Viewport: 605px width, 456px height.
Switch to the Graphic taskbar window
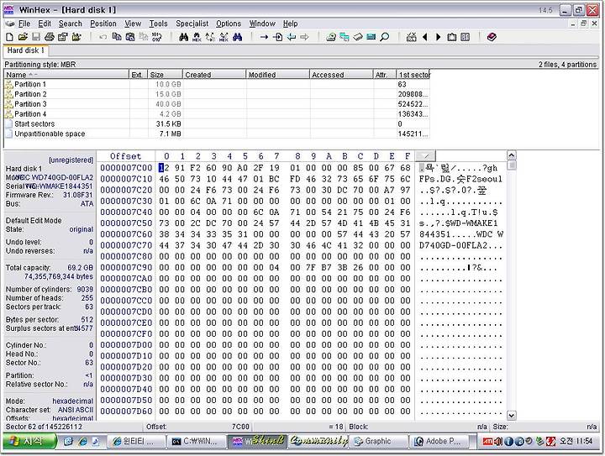379,442
